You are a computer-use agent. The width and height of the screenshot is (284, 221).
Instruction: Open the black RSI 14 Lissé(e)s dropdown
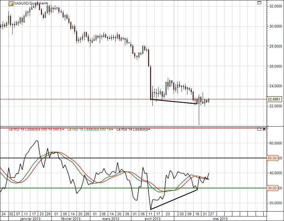tap(149, 129)
